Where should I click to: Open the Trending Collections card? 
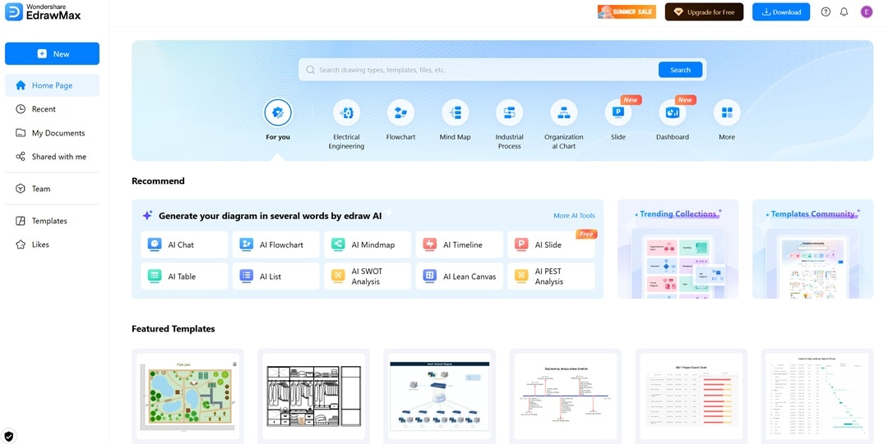pyautogui.click(x=678, y=249)
